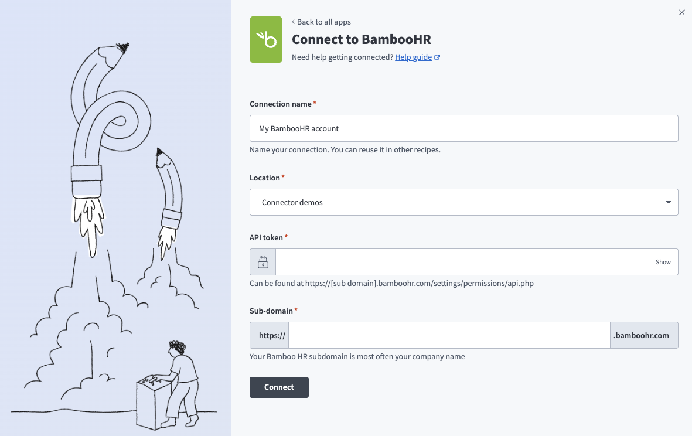Viewport: 692px width, 436px height.
Task: Click the green BambooHR leaf logo
Action: [265, 39]
